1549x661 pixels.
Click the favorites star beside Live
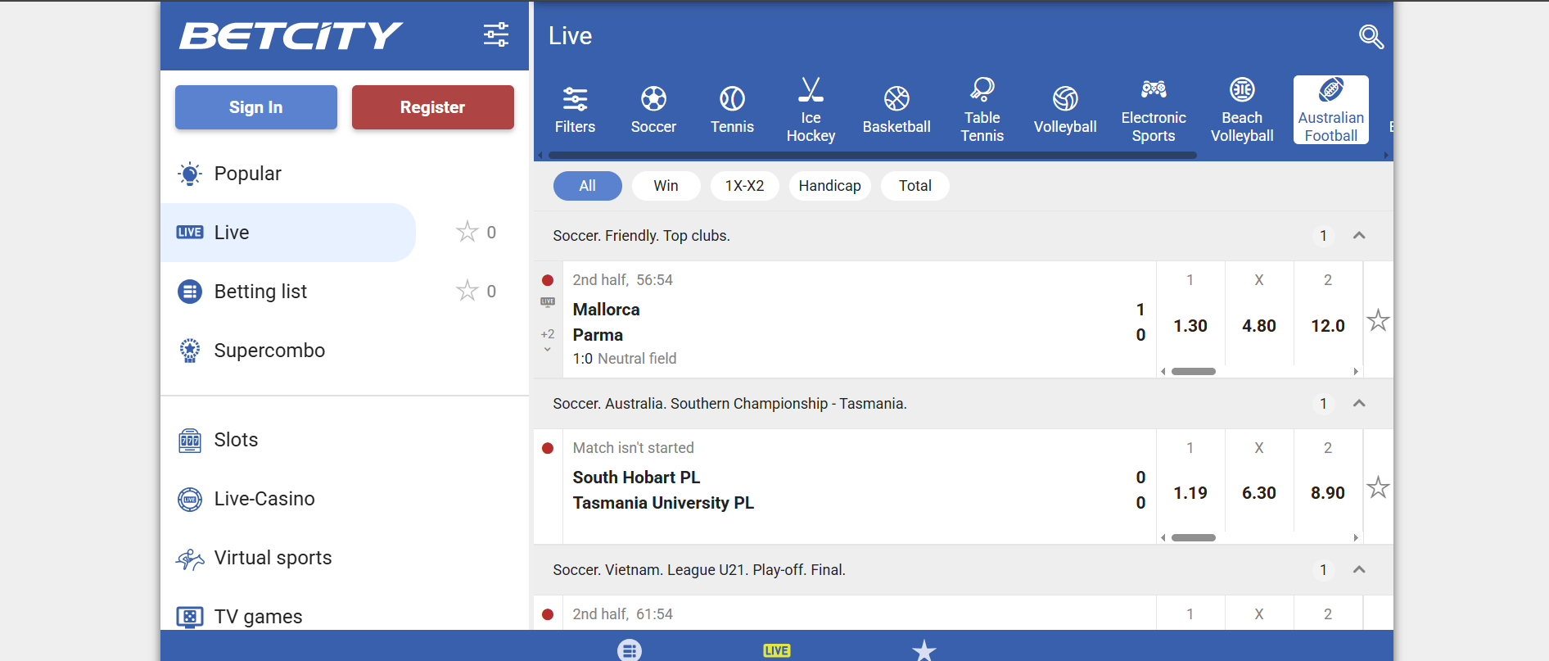pyautogui.click(x=467, y=232)
